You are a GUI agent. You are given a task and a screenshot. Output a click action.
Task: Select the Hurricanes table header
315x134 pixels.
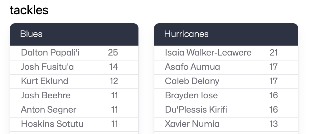(x=186, y=34)
